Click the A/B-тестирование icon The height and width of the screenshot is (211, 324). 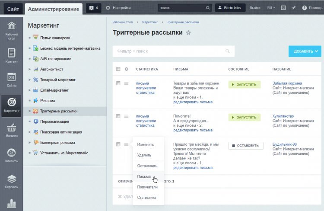tap(35, 58)
